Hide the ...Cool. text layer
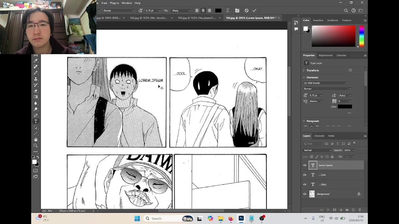399x224 pixels. coord(305,175)
